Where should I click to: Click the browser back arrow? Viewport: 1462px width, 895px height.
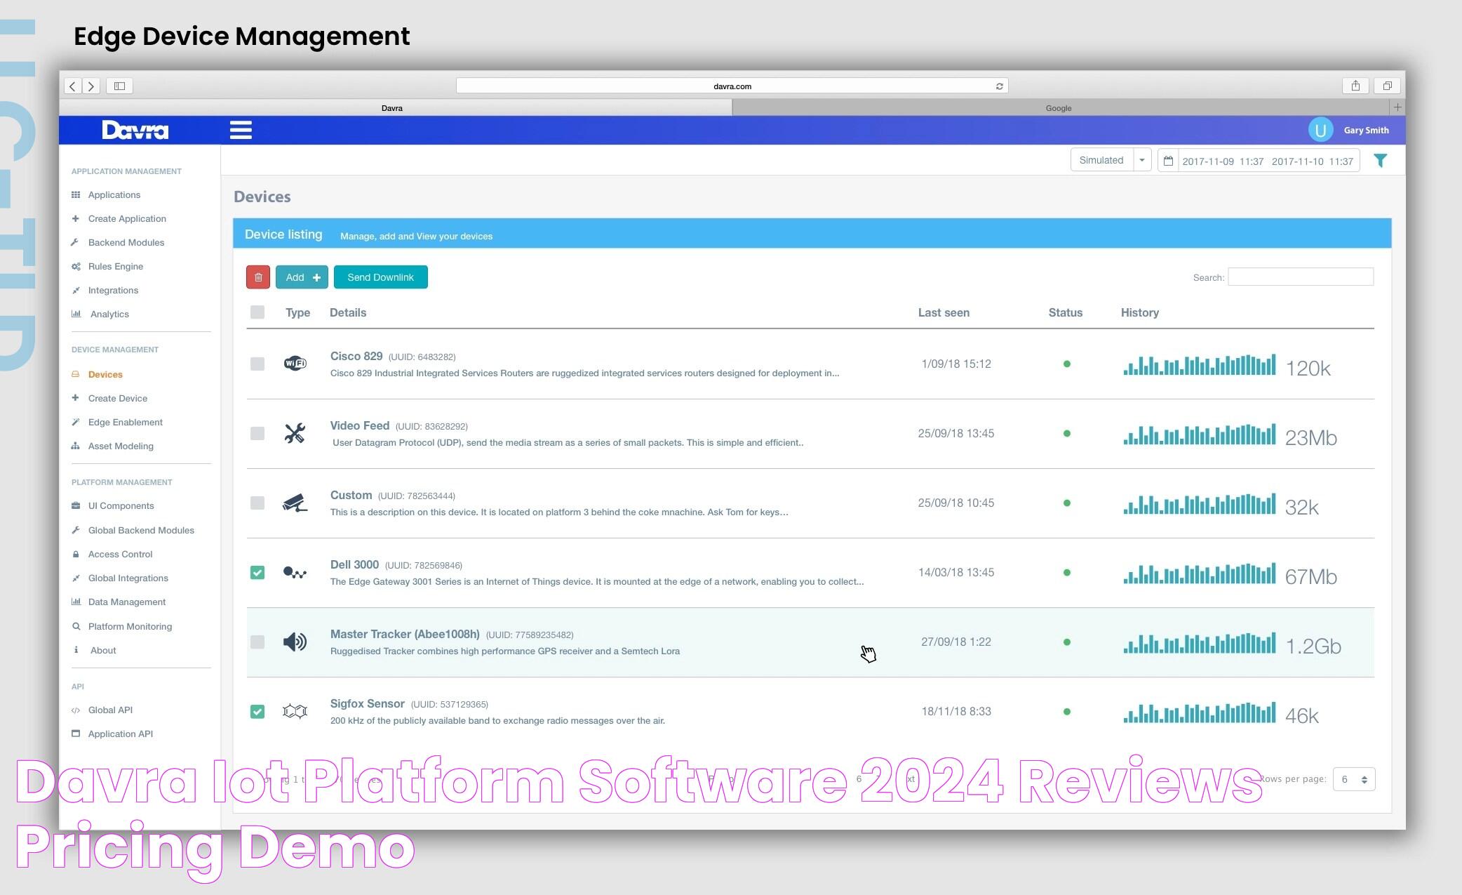[x=73, y=86]
